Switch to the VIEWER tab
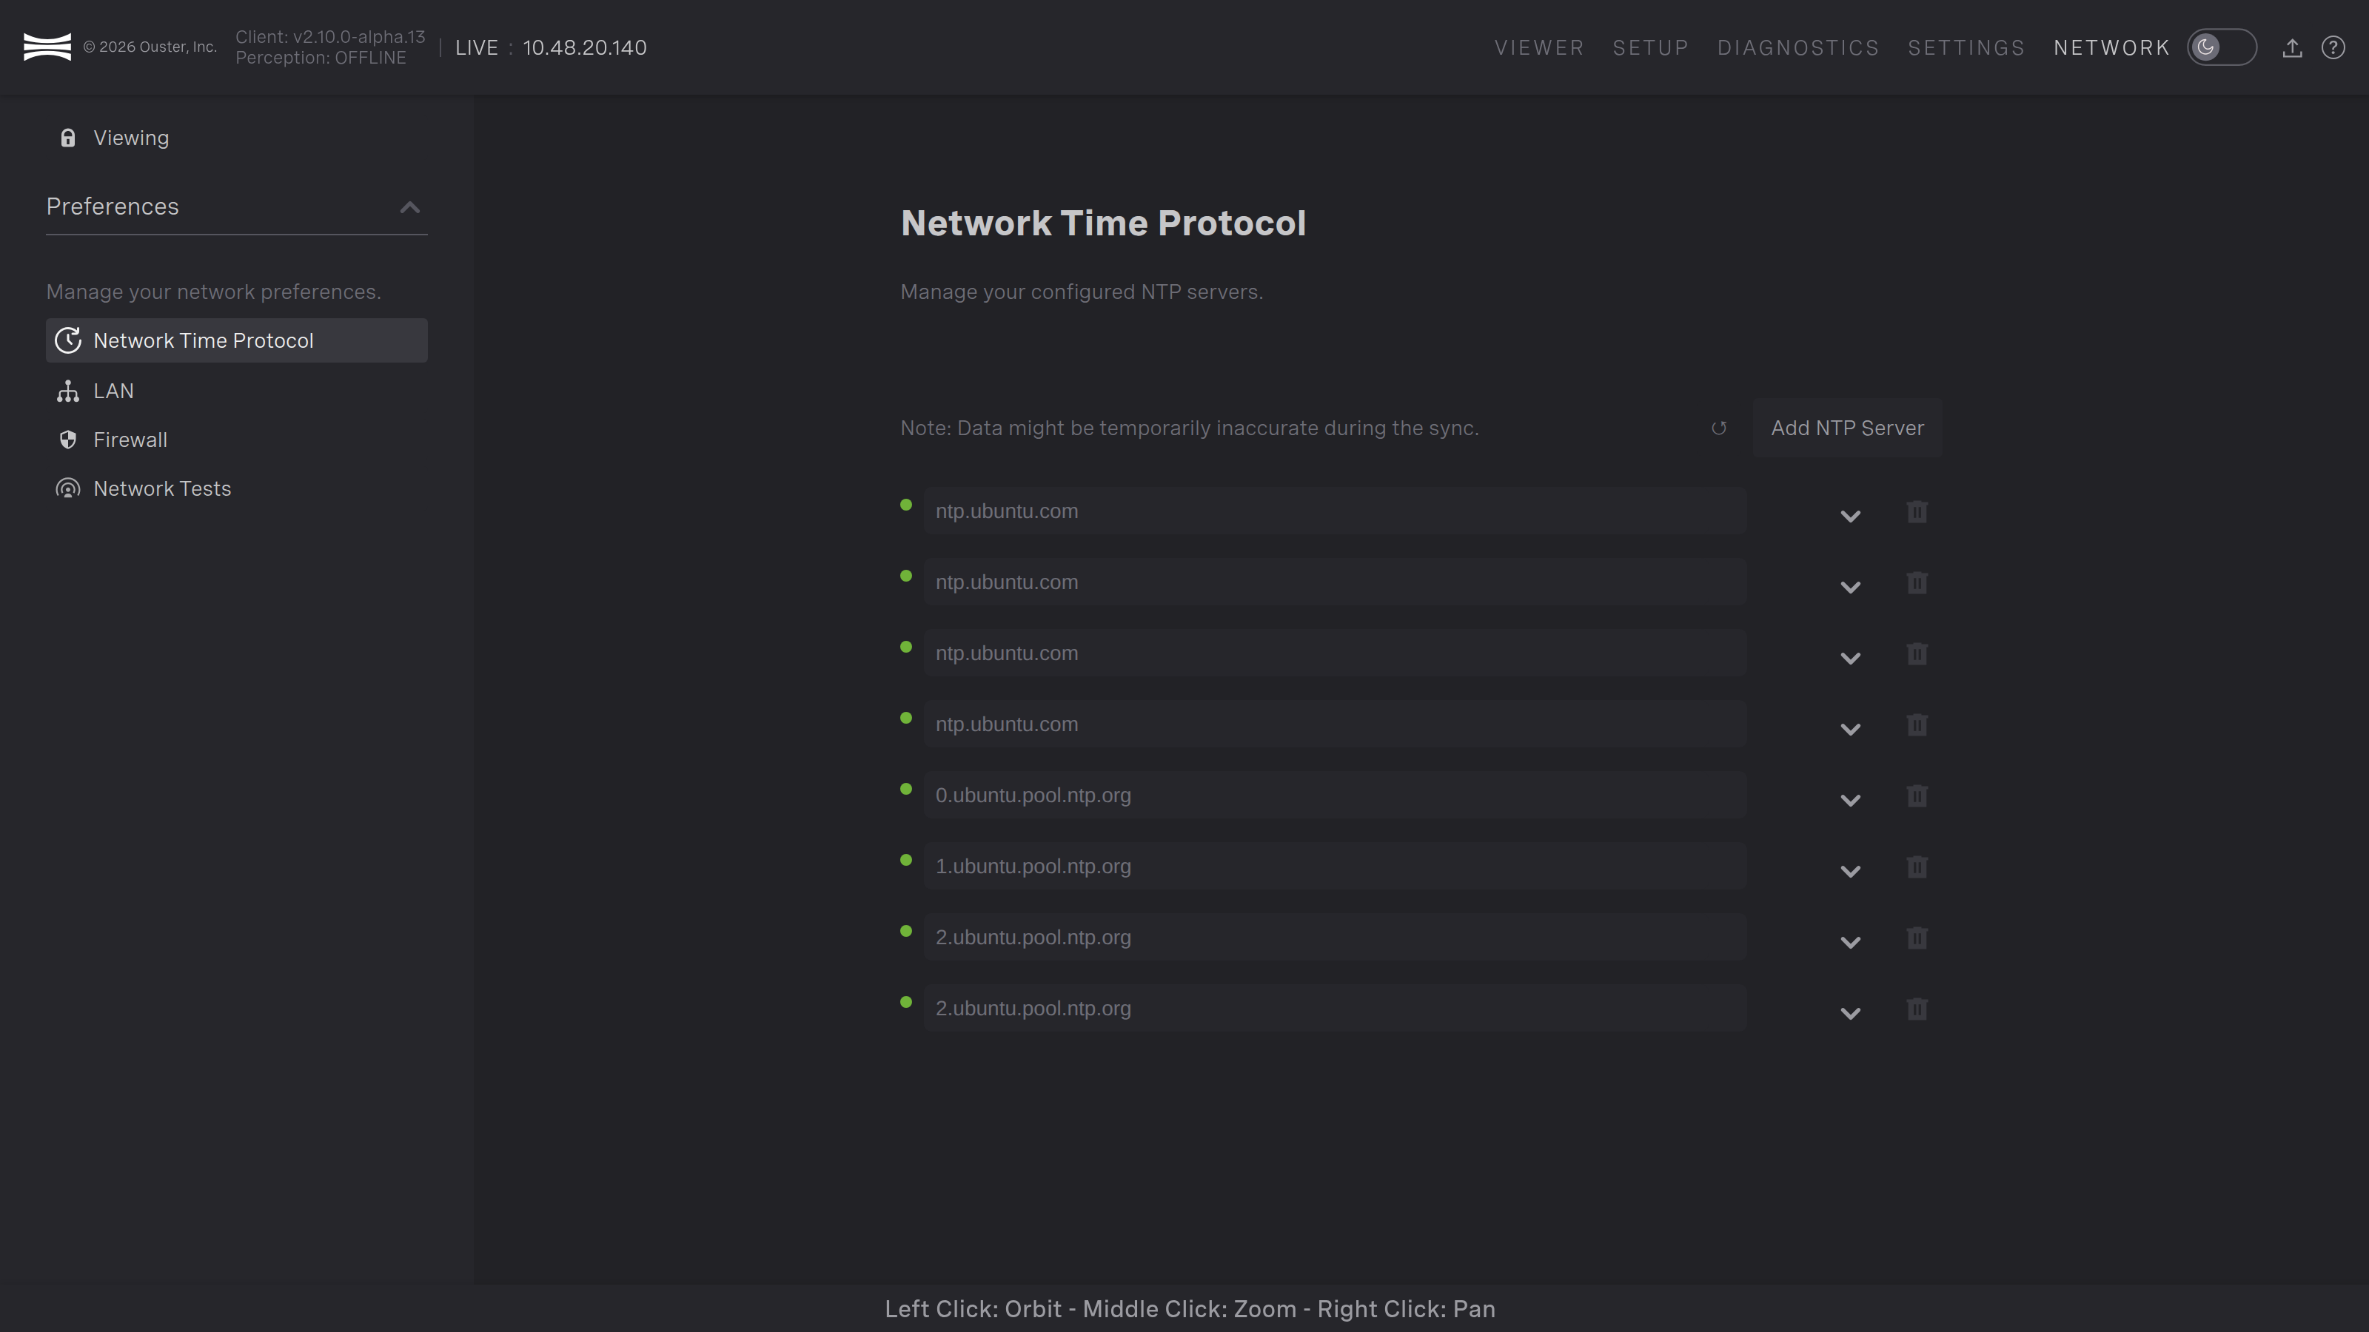The height and width of the screenshot is (1332, 2369). tap(1540, 48)
